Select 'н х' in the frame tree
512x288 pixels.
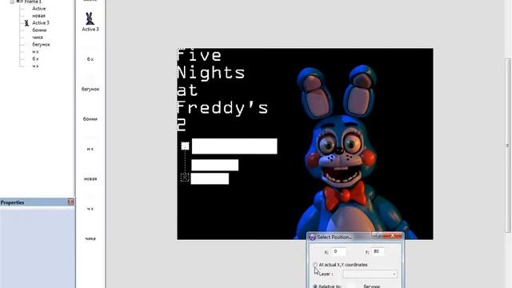pos(35,51)
